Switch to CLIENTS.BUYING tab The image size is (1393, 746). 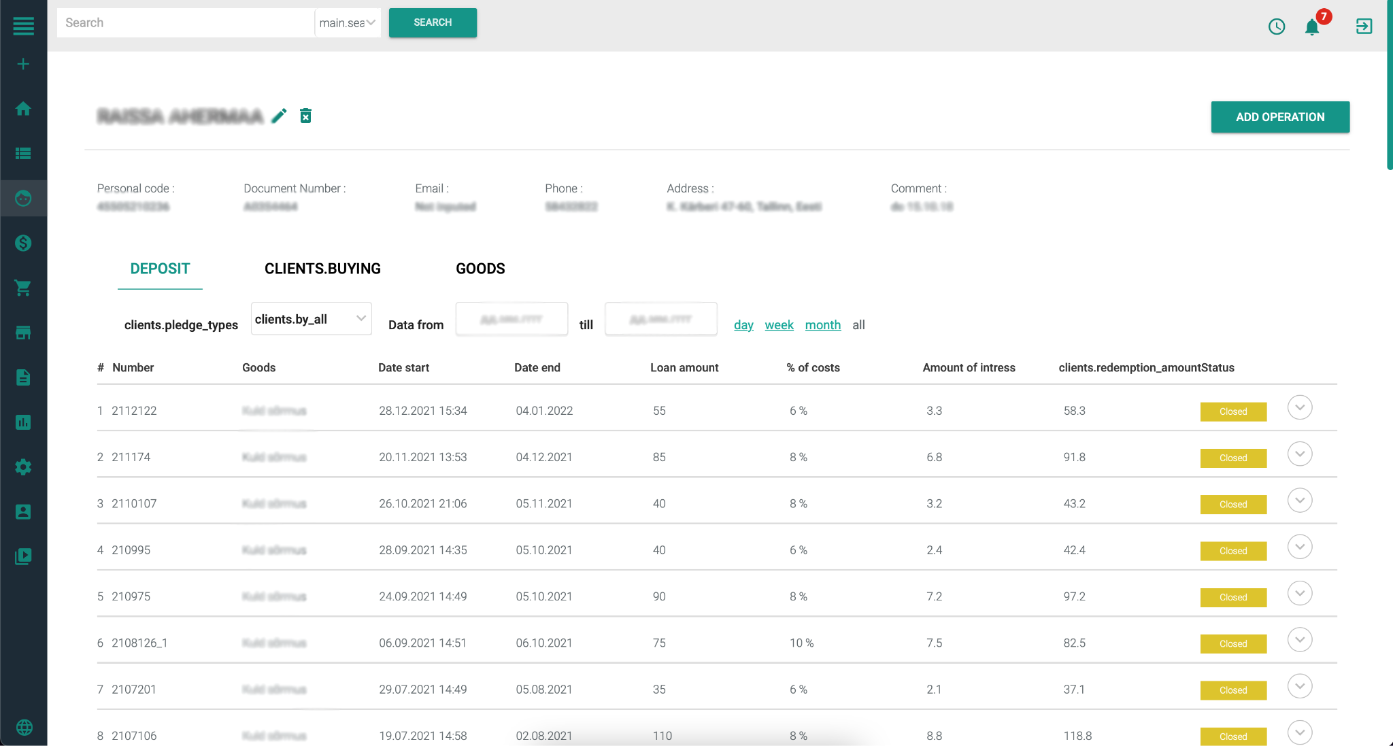click(x=322, y=269)
